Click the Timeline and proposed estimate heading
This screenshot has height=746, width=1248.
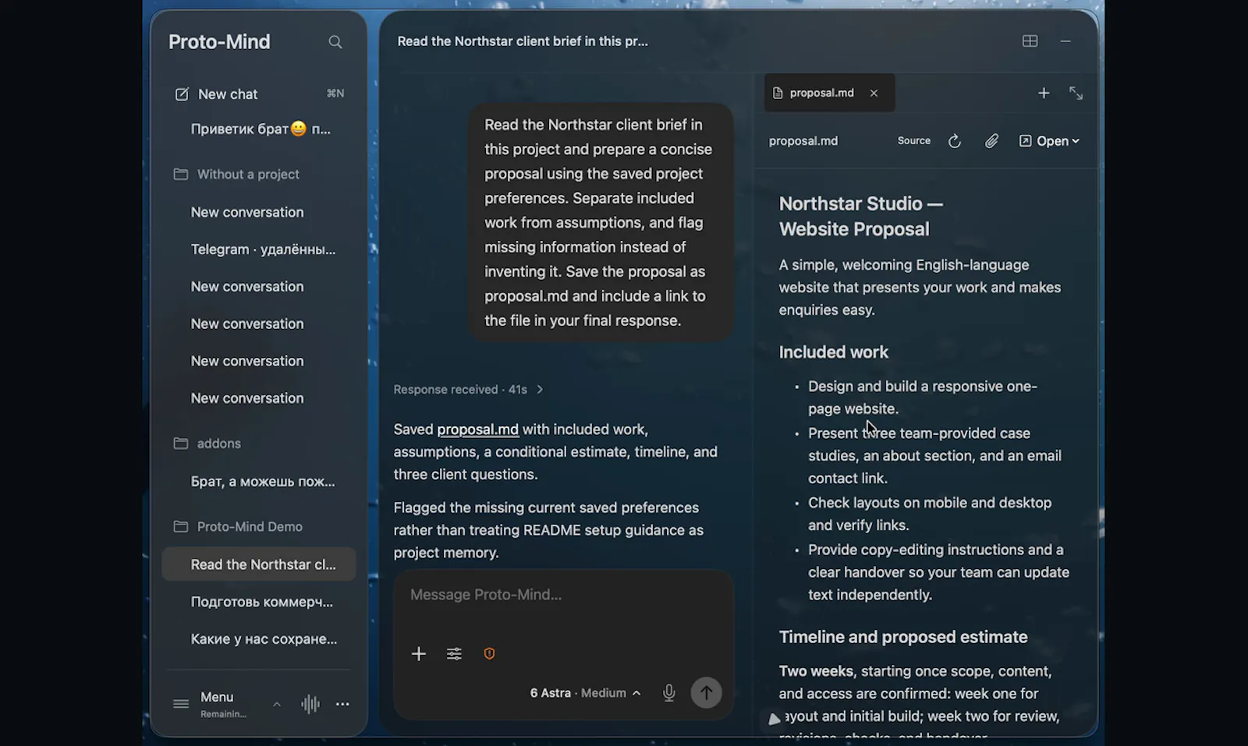tap(903, 637)
